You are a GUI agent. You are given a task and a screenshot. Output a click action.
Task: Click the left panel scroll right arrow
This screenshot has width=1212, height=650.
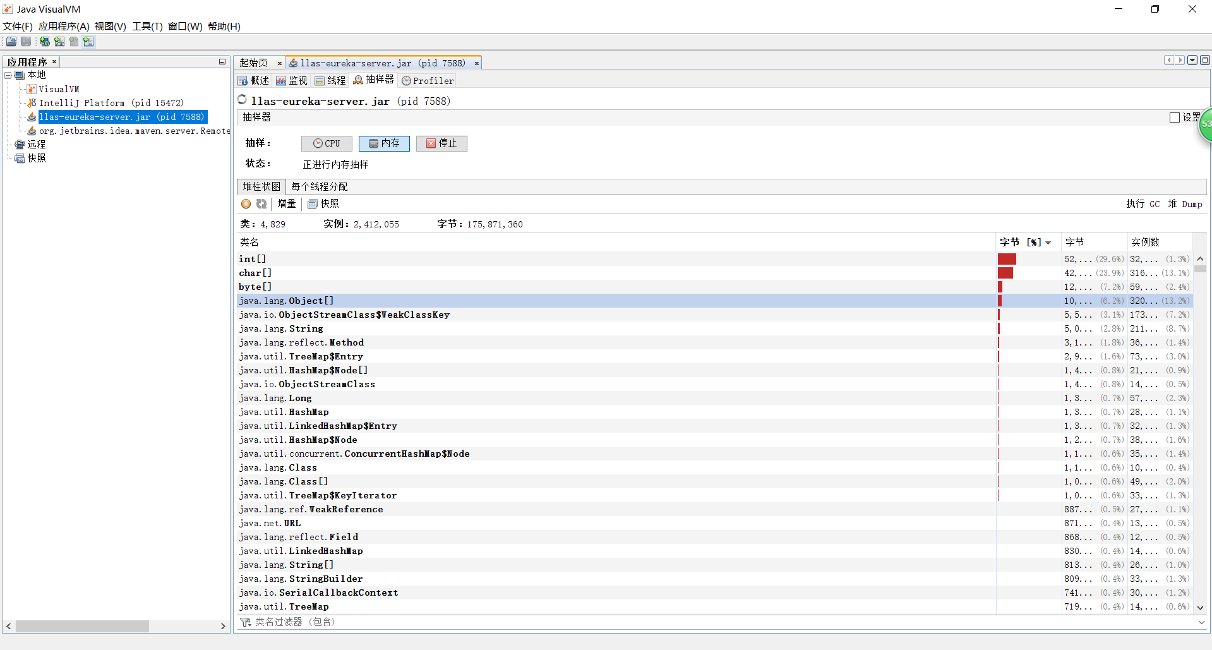pos(223,627)
